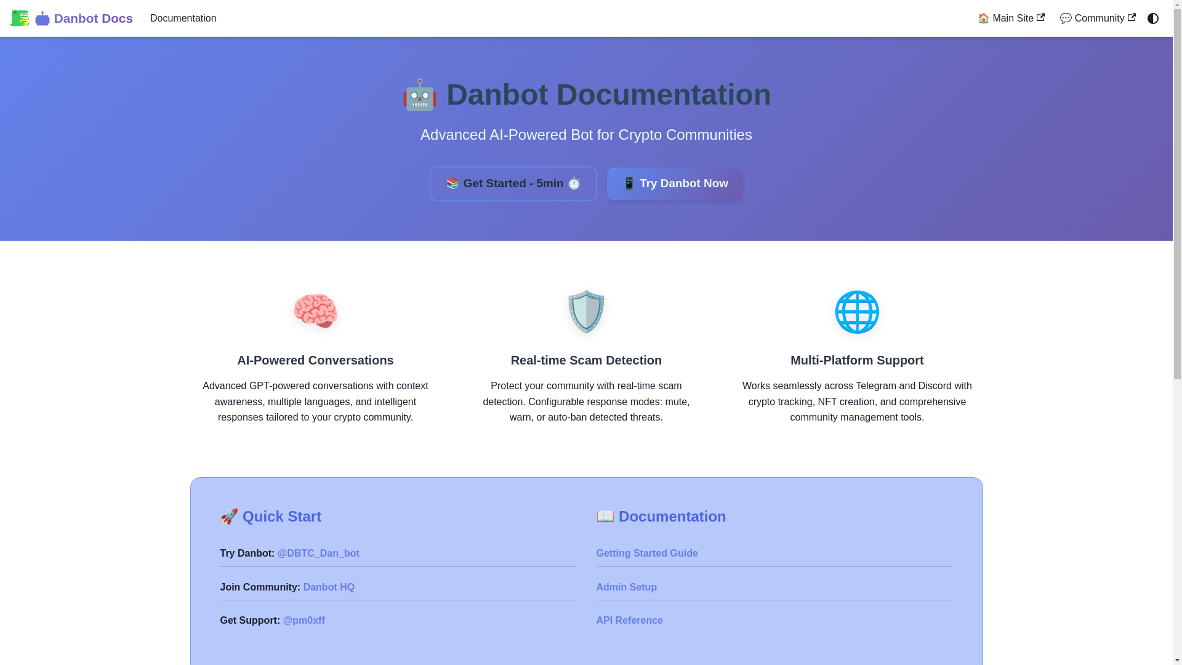Click the brain icon for AI conversations
The width and height of the screenshot is (1182, 665).
[x=315, y=312]
